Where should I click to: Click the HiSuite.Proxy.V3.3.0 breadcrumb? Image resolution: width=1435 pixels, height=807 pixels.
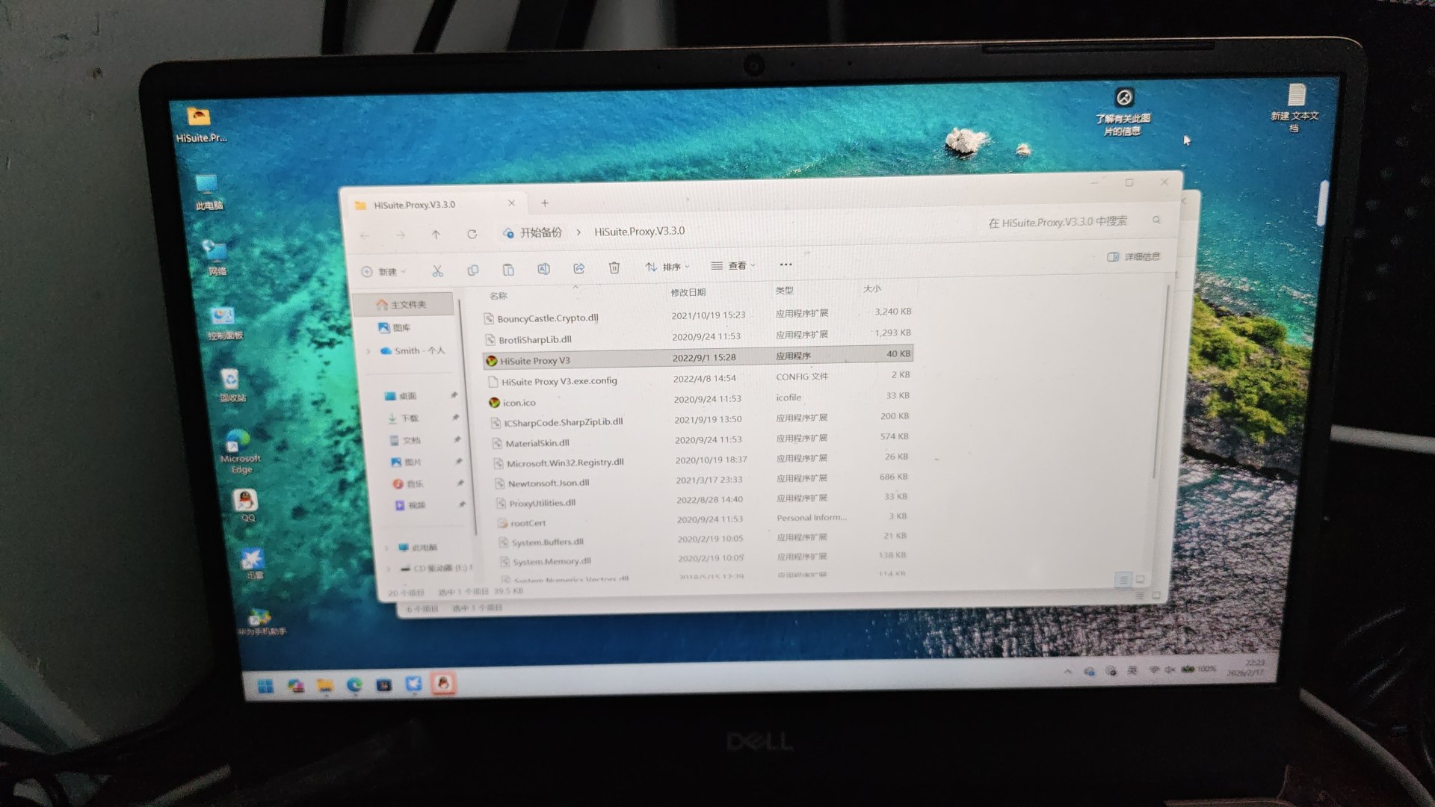(639, 232)
